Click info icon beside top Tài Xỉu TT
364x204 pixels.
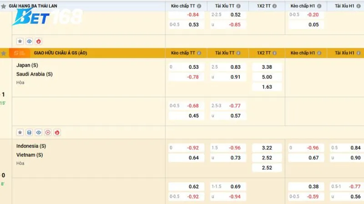tap(242, 6)
